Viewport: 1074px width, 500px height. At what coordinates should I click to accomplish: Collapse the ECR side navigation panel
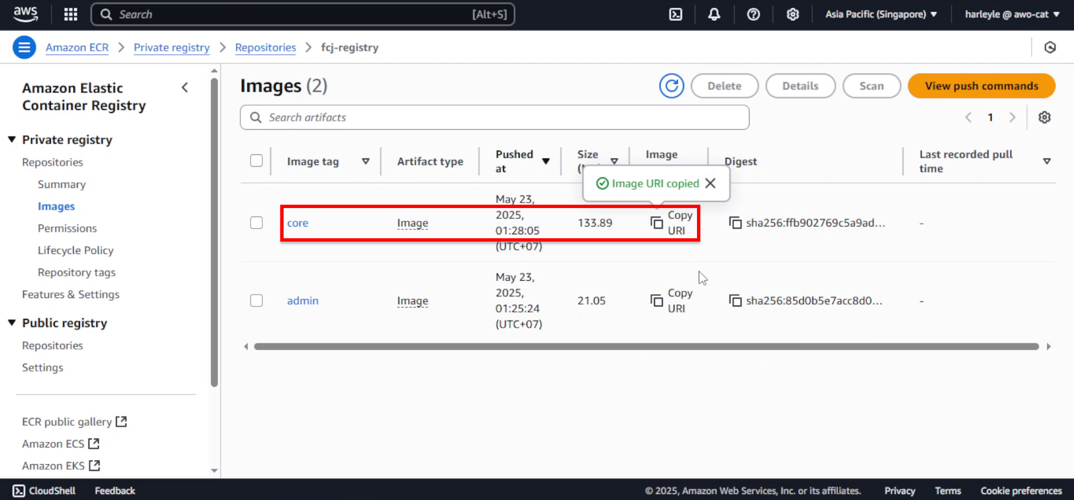pyautogui.click(x=185, y=88)
